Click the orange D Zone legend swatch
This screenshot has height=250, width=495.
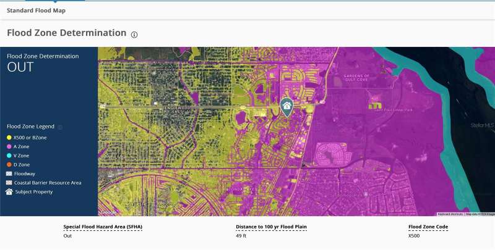[x=9, y=165]
